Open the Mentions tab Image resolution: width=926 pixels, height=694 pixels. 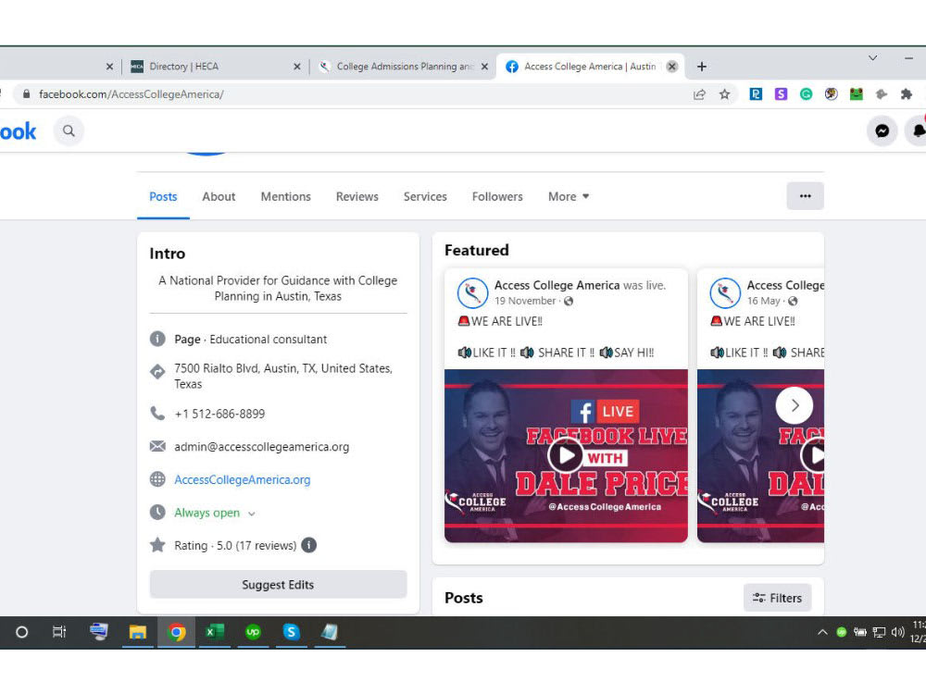coord(286,196)
